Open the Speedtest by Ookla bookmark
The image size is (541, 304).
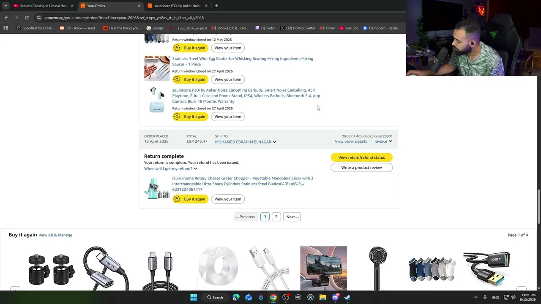click(35, 28)
